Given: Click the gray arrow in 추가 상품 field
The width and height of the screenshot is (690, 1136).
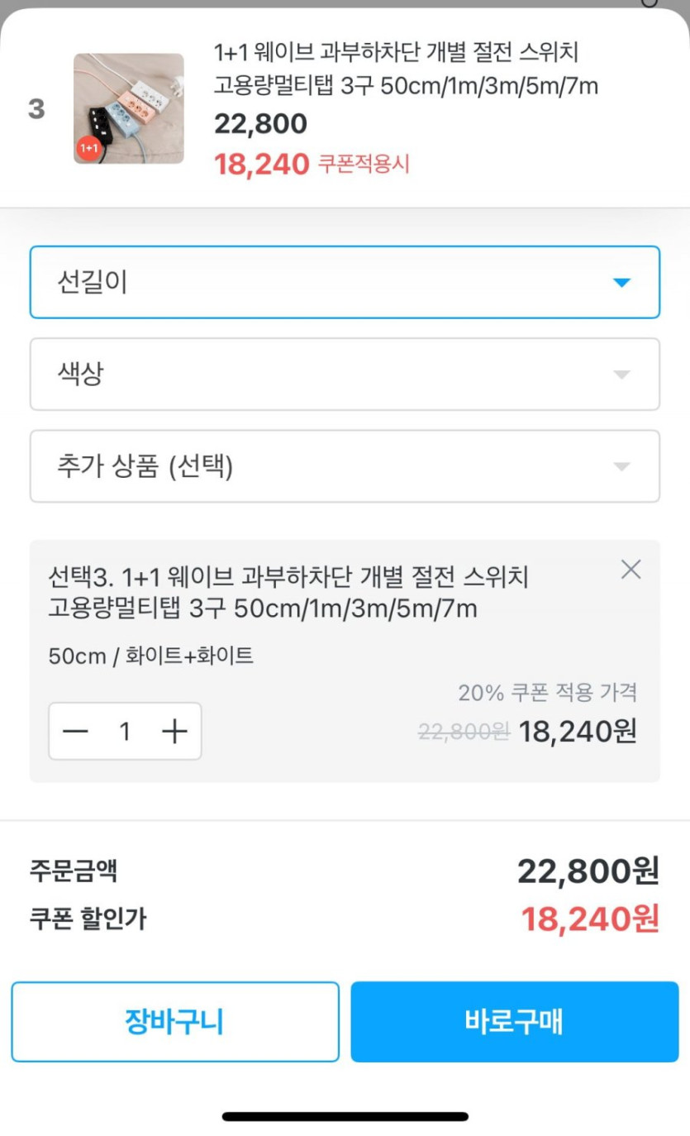Looking at the screenshot, I should [x=621, y=467].
